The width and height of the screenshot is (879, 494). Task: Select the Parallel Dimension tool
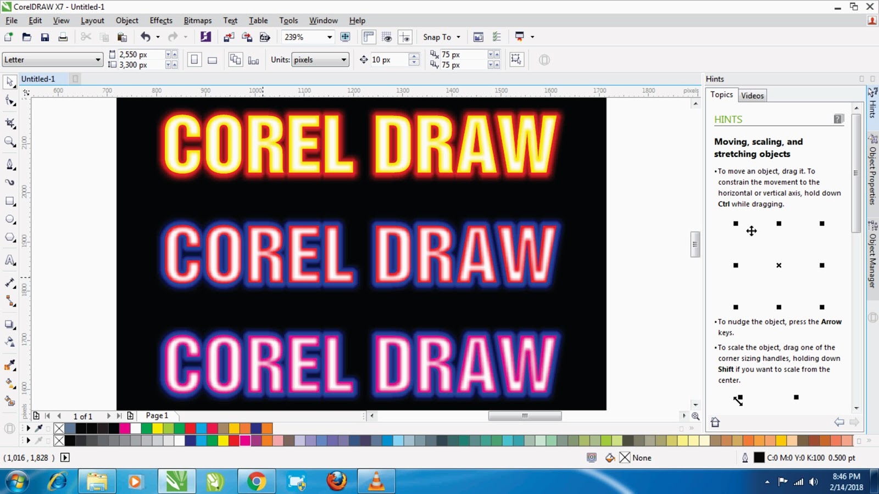(10, 283)
